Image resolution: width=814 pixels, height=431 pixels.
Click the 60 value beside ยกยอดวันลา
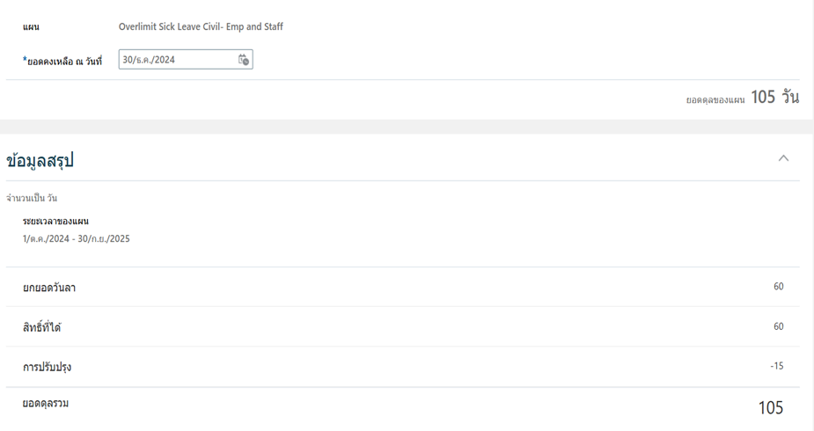tap(778, 287)
